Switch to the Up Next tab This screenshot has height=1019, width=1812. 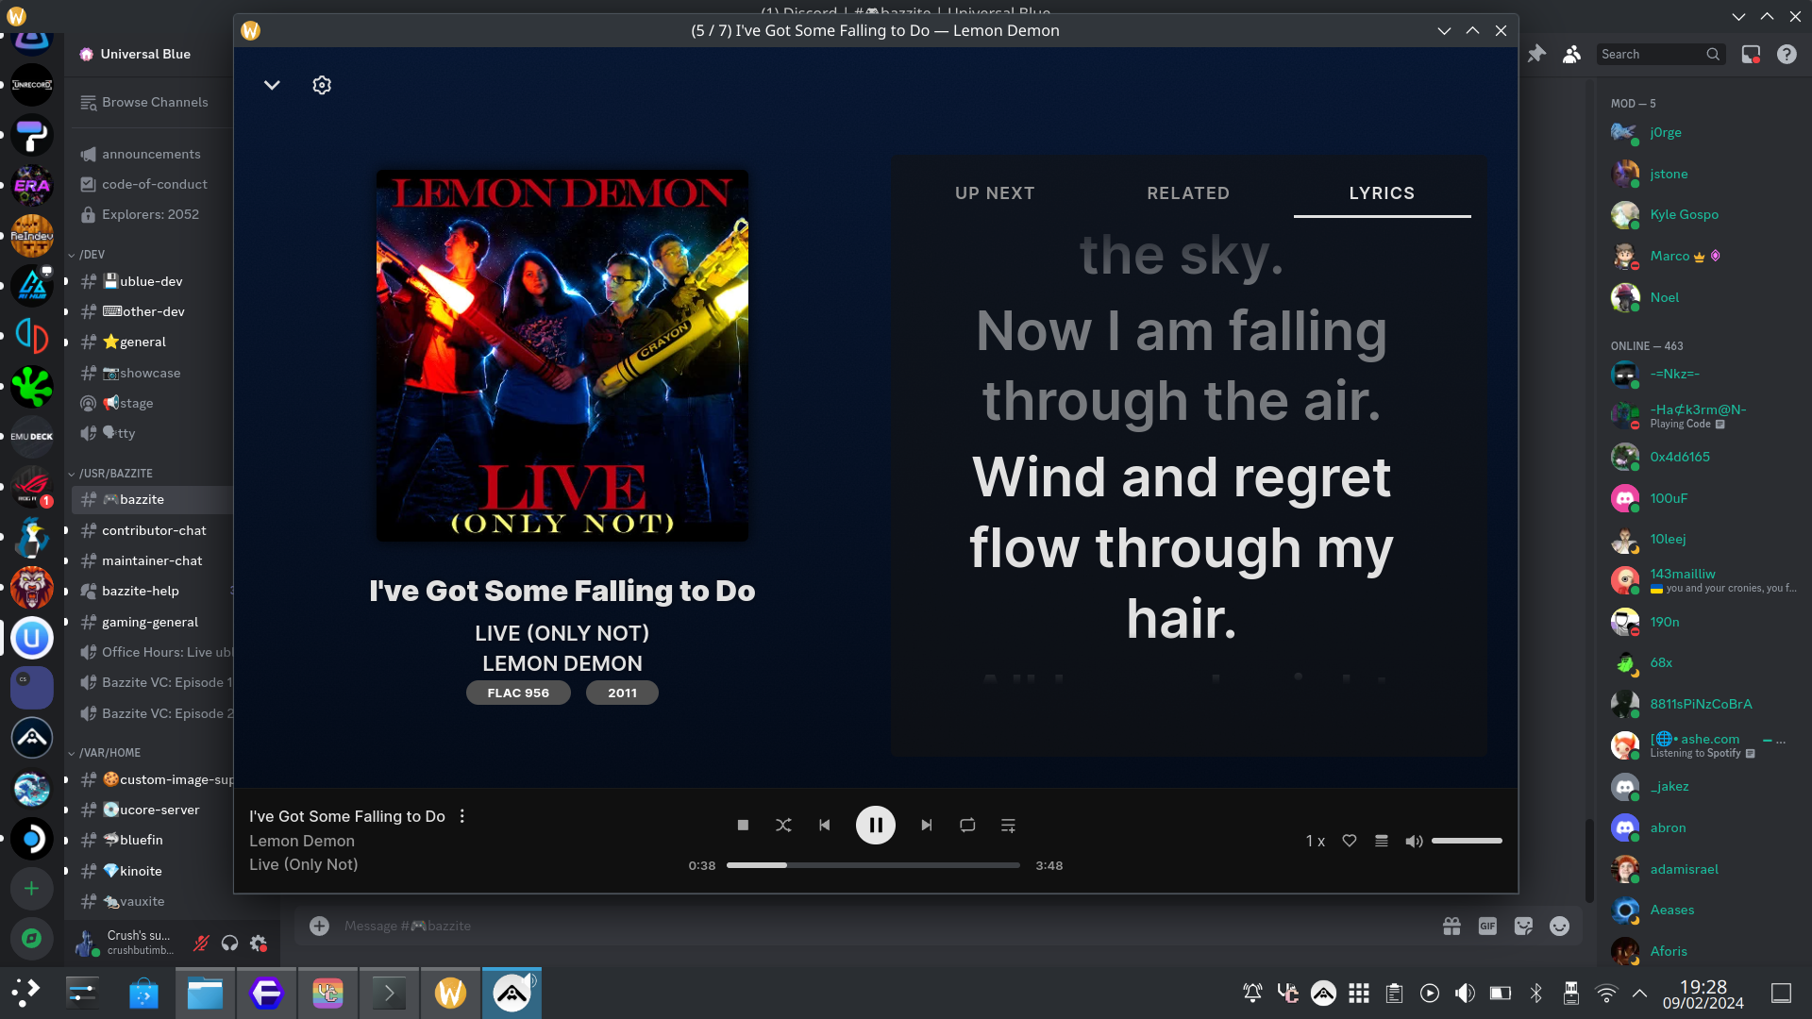[995, 193]
